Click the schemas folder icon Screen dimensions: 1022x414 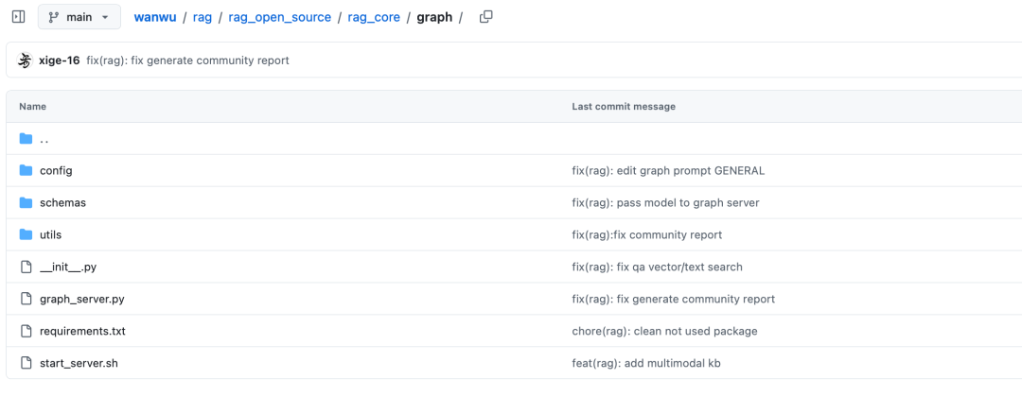(x=26, y=203)
